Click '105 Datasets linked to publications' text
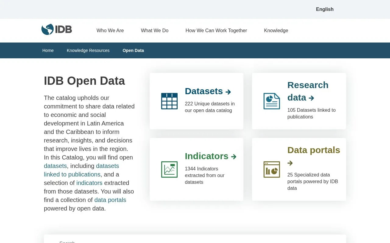390x243 pixels. click(x=311, y=113)
